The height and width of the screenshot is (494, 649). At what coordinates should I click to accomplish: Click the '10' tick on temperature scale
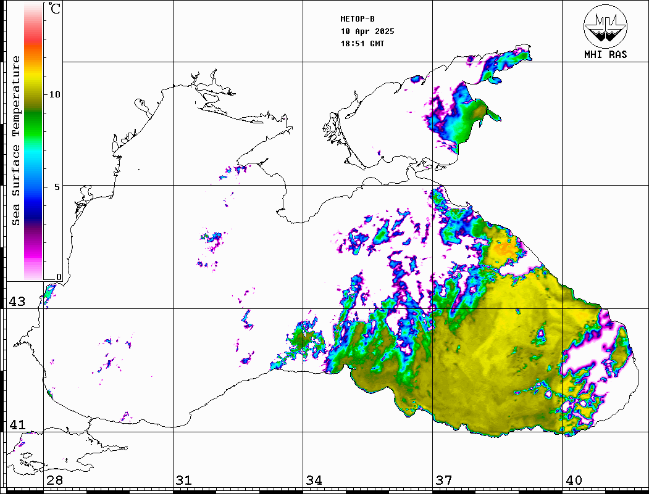pyautogui.click(x=54, y=94)
